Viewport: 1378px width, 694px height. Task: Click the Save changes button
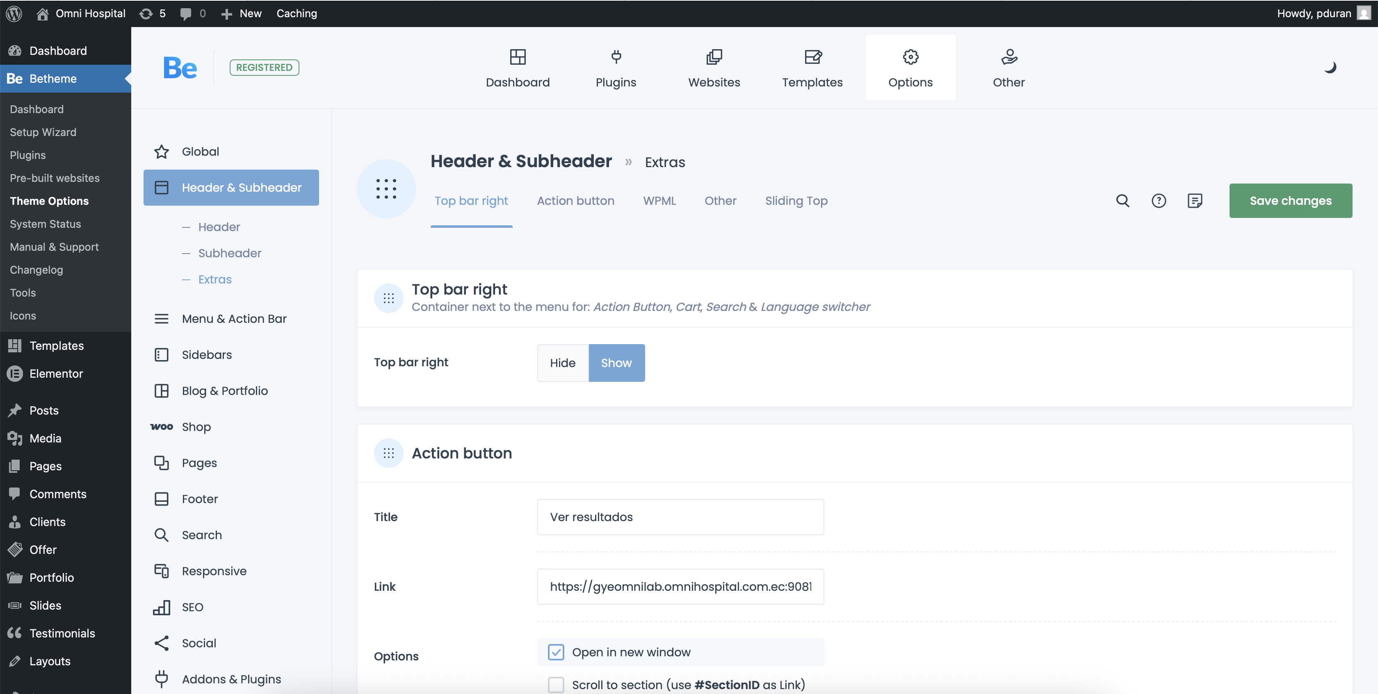point(1290,201)
